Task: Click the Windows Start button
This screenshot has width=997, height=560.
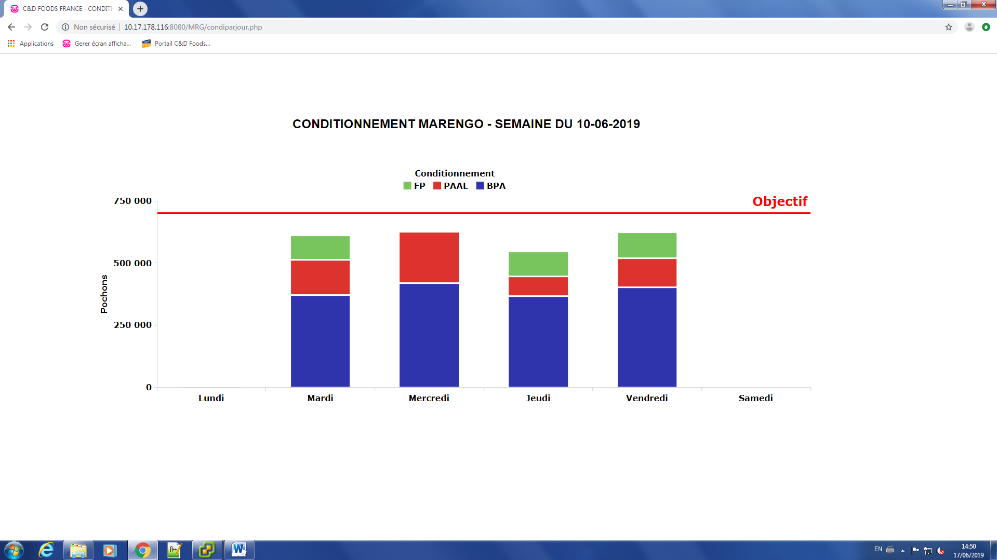Action: (x=14, y=550)
